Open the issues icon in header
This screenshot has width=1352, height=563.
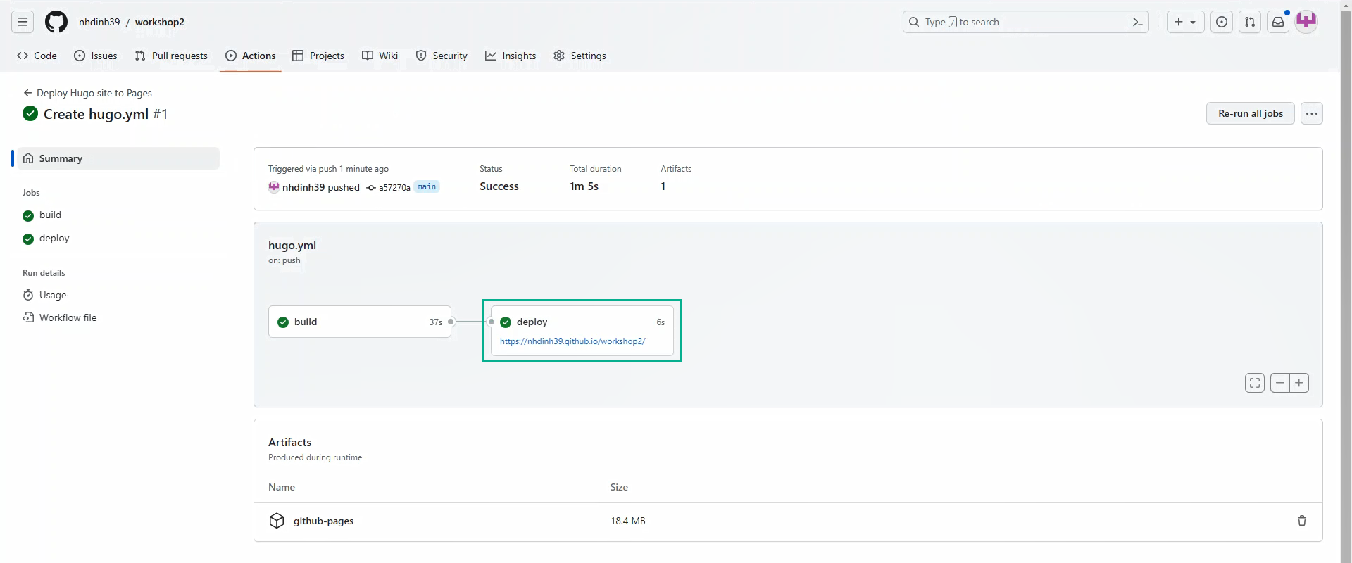[x=1222, y=22]
